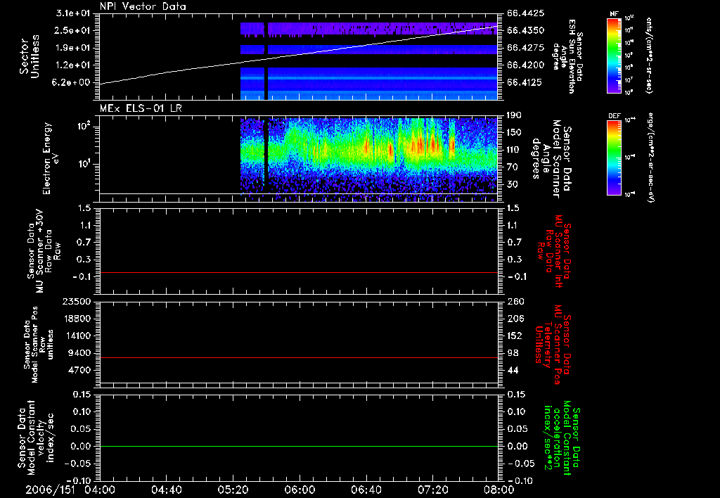
Task: Click the "110" scanner angle tick value
Action: coord(514,150)
